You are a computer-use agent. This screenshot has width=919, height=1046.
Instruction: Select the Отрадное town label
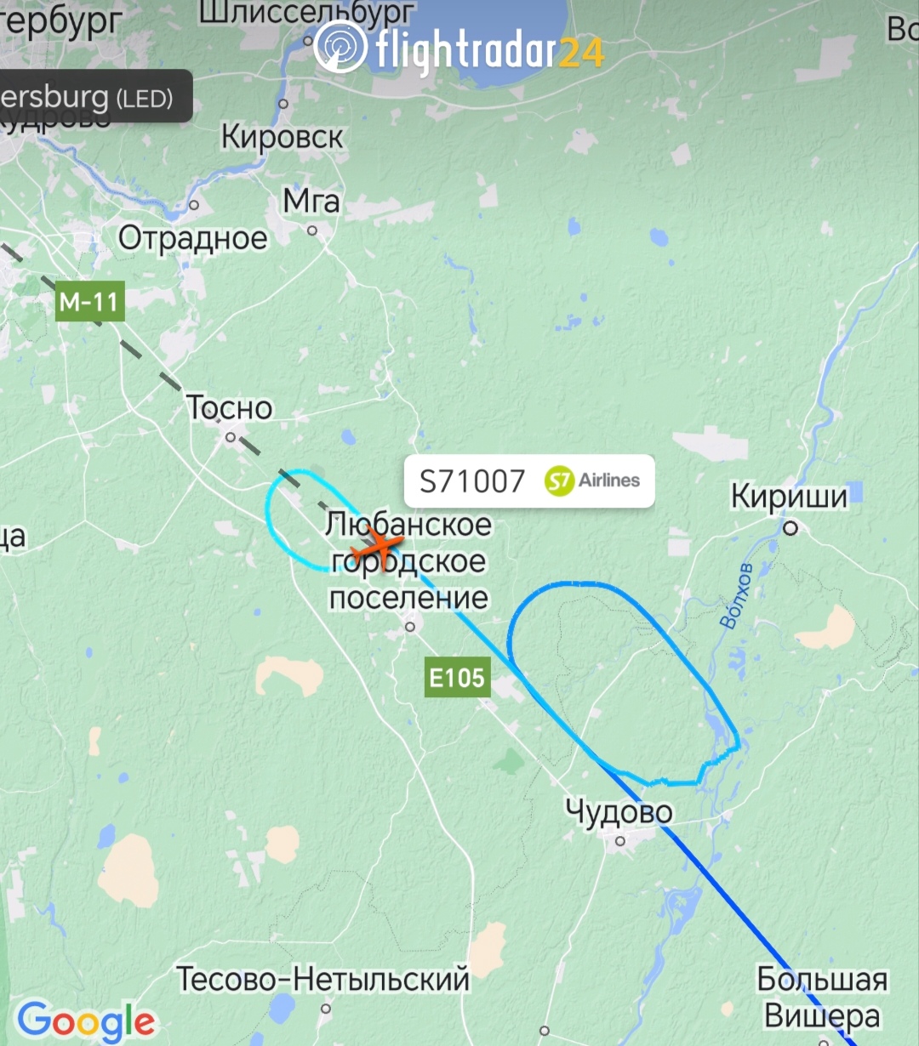pyautogui.click(x=192, y=238)
